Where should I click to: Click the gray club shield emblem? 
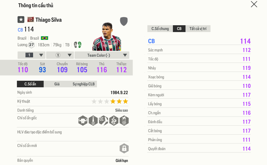pos(123,21)
